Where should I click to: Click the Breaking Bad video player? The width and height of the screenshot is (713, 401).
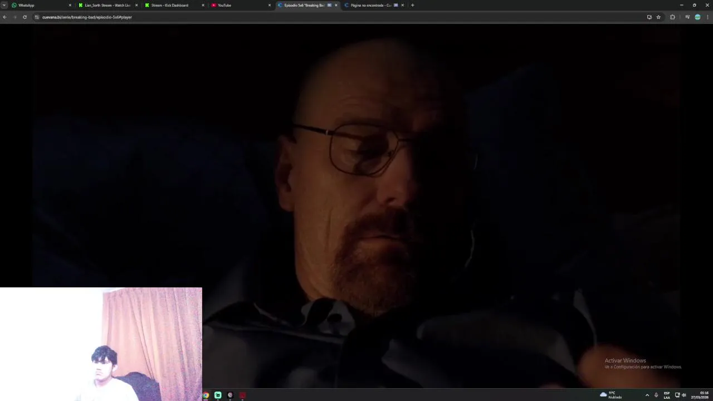(356, 206)
